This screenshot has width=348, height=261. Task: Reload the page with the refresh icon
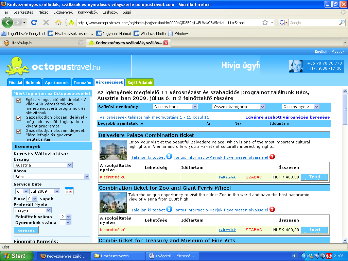click(x=34, y=22)
